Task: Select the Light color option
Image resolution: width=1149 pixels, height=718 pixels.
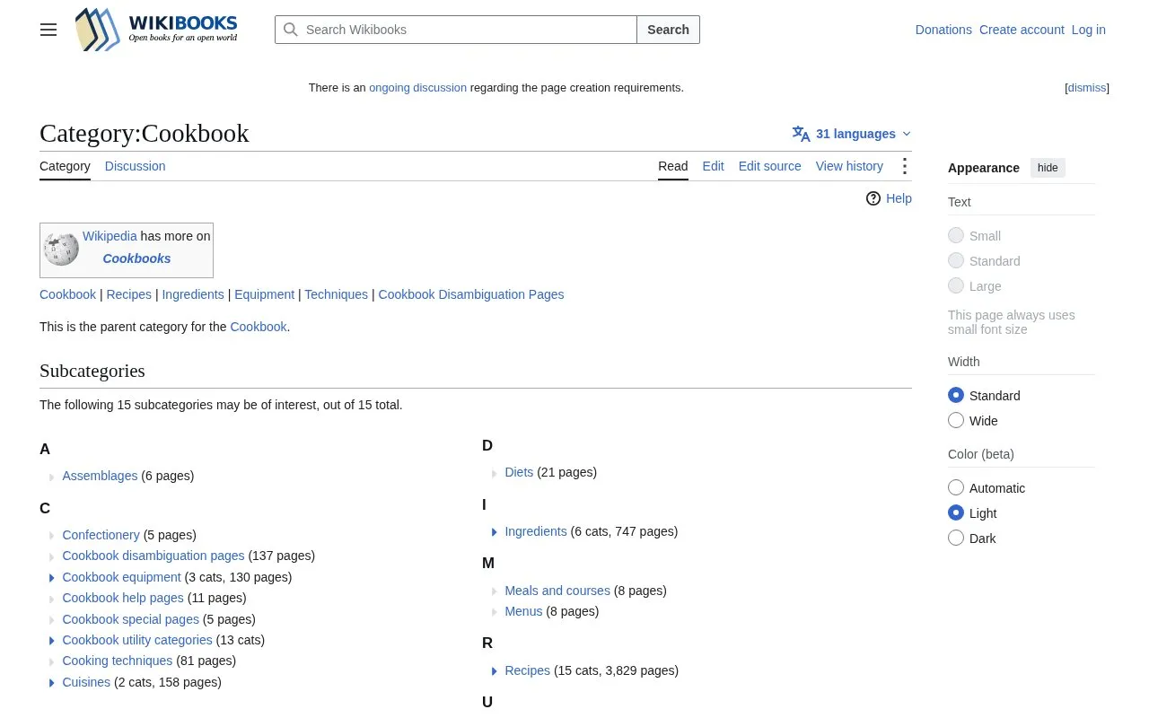Action: click(956, 512)
